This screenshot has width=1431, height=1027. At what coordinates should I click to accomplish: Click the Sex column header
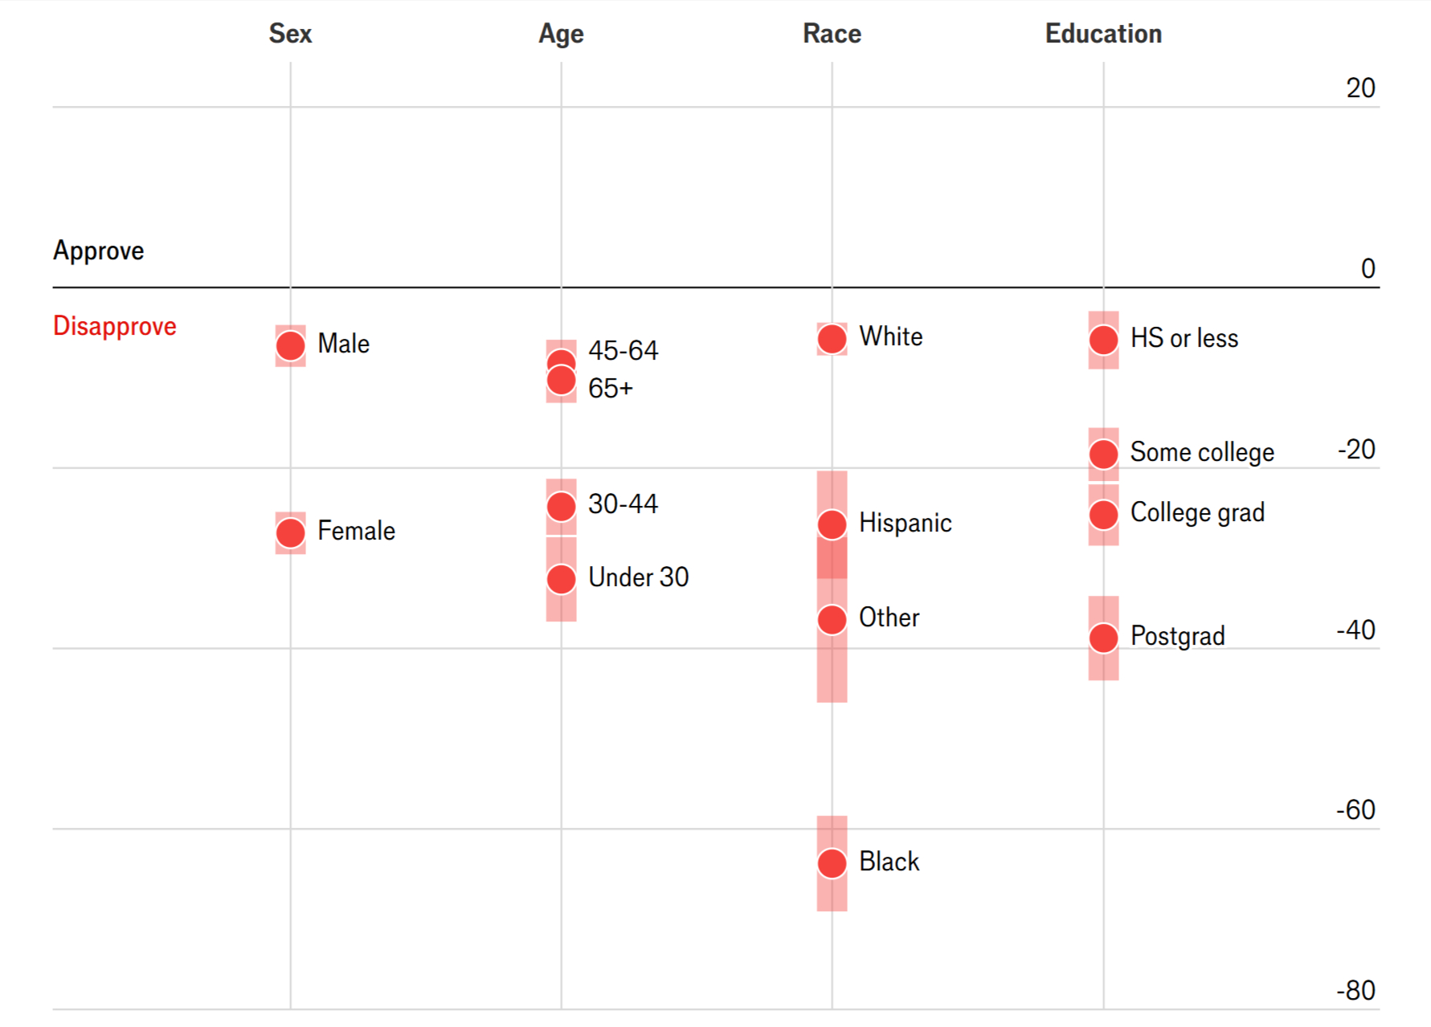290,34
